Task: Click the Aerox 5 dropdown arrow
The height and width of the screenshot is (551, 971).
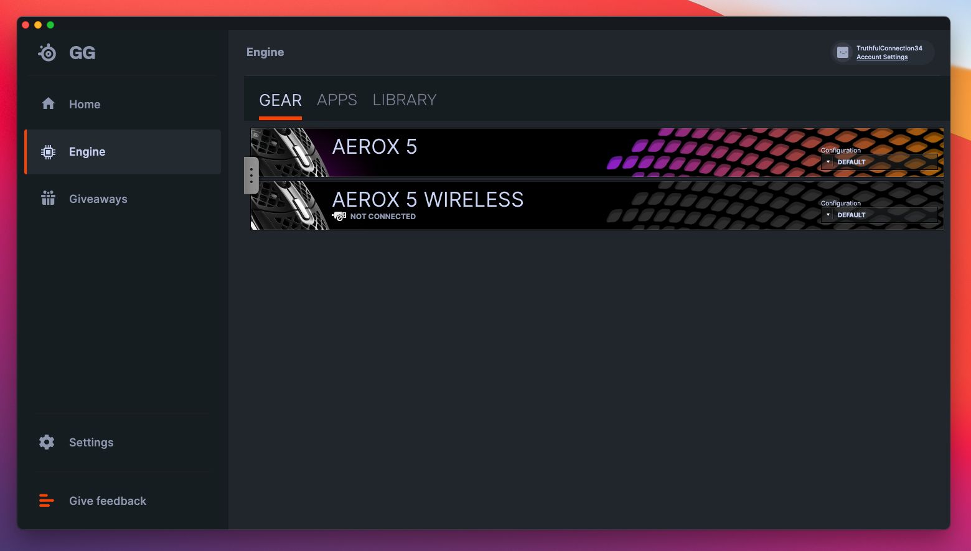Action: 828,162
